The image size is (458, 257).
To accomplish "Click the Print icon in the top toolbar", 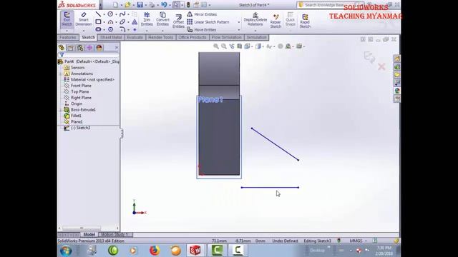I will 152,5.
